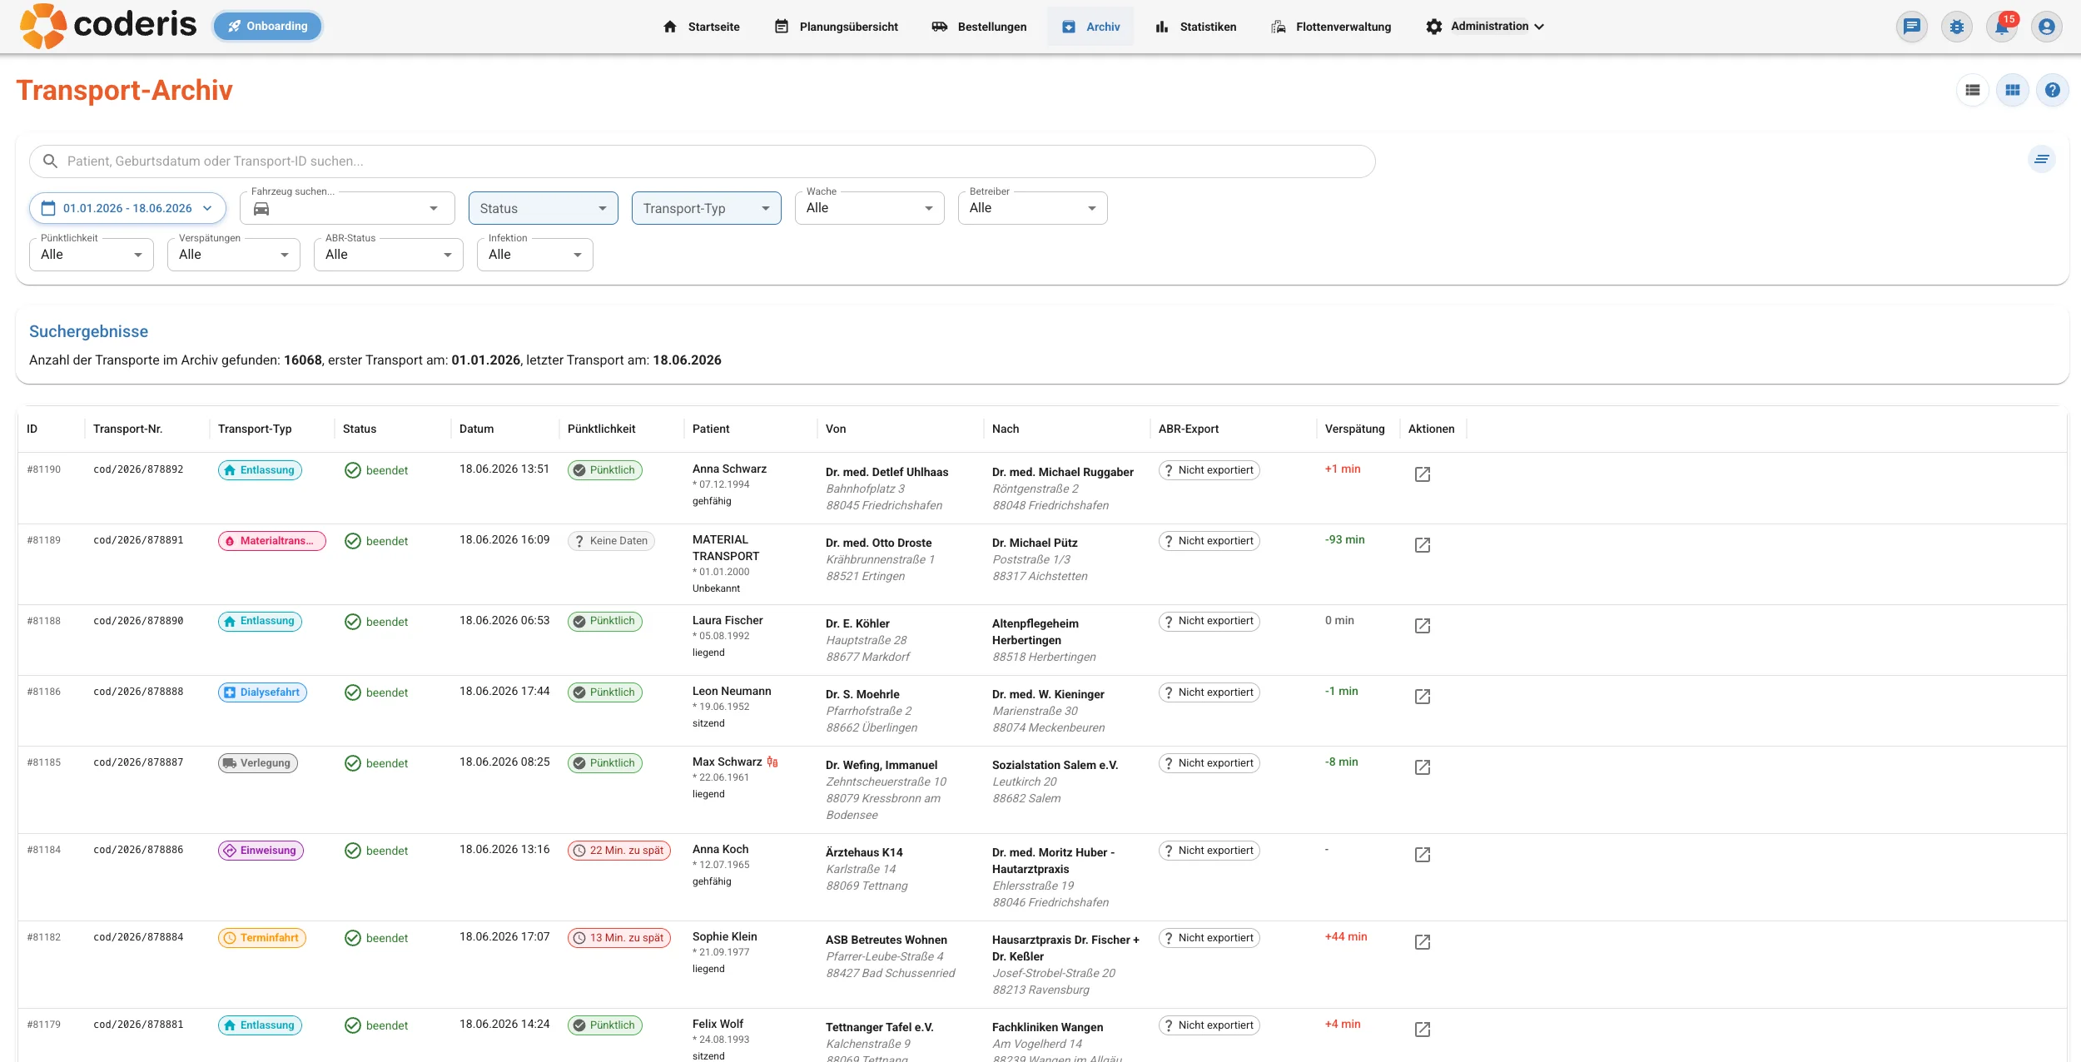Open the Verspätungen filter dropdown
The height and width of the screenshot is (1062, 2081).
(x=233, y=255)
